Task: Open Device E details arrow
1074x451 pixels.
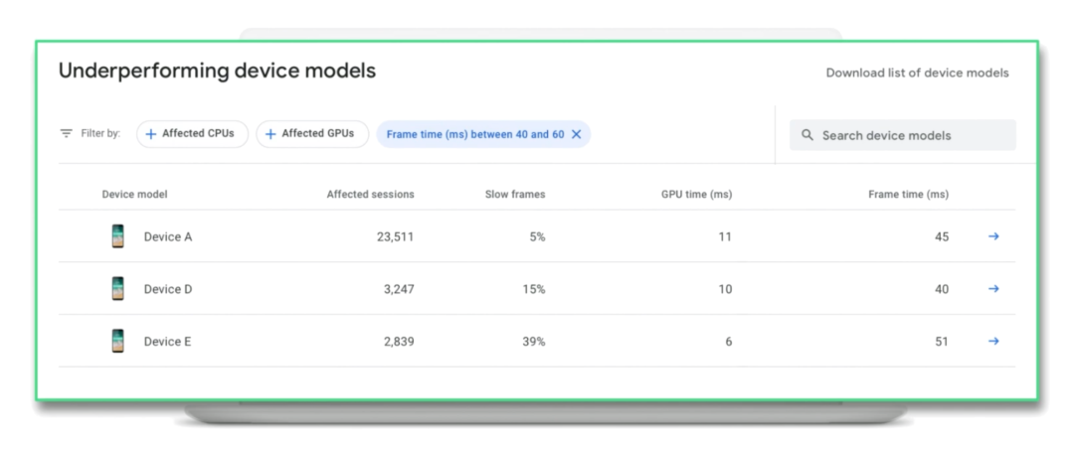Action: point(992,342)
